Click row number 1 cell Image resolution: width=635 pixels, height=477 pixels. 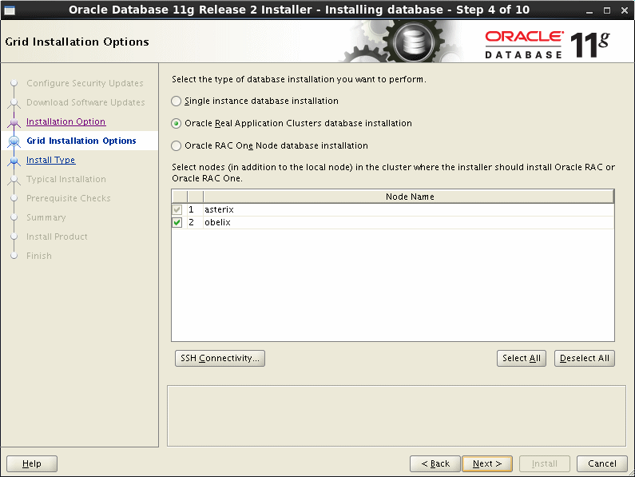pyautogui.click(x=195, y=209)
